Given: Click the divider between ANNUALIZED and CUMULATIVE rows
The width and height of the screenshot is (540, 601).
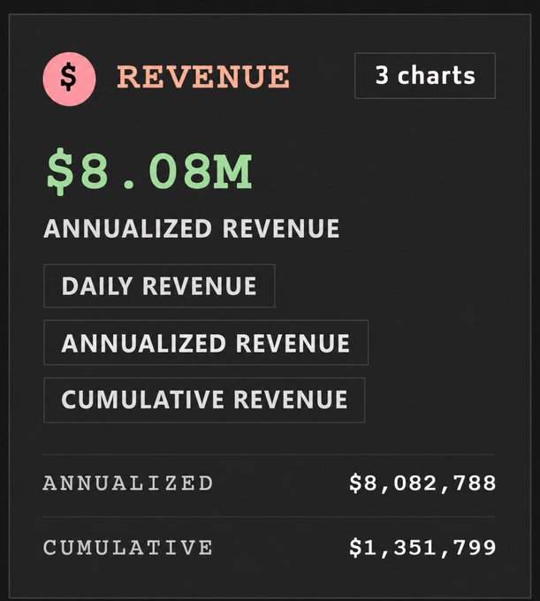Looking at the screenshot, I should (269, 517).
